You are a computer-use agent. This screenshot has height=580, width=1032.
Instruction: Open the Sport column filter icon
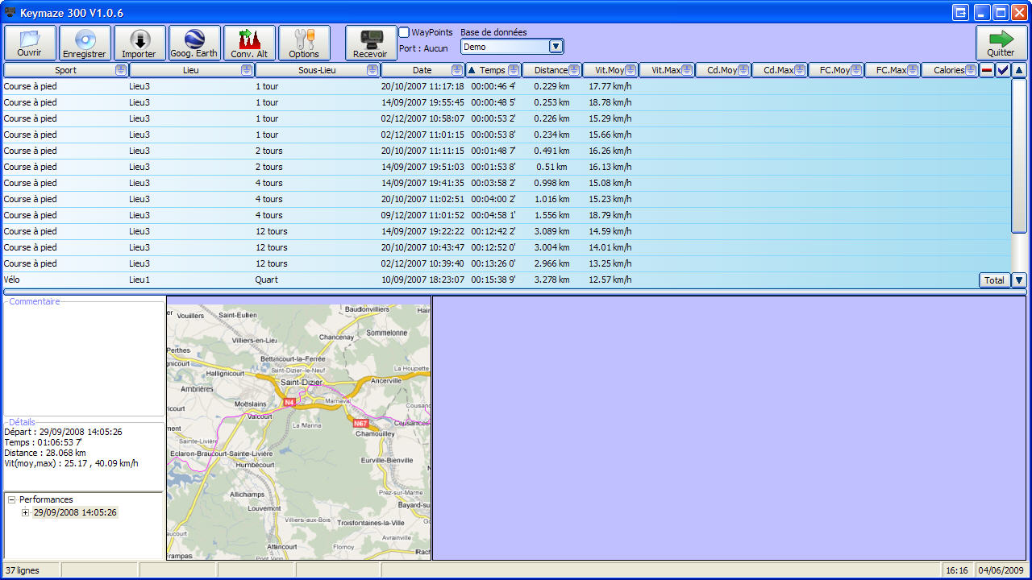pyautogui.click(x=120, y=70)
